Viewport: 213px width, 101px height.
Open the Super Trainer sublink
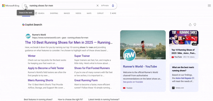[82, 56]
